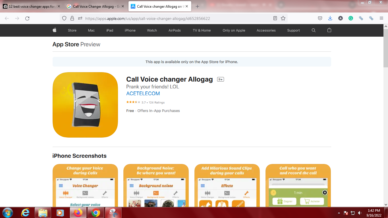Click the network tray icon
Image resolution: width=388 pixels, height=218 pixels.
(353, 213)
